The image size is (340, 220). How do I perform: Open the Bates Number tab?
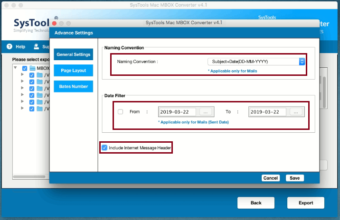(73, 86)
